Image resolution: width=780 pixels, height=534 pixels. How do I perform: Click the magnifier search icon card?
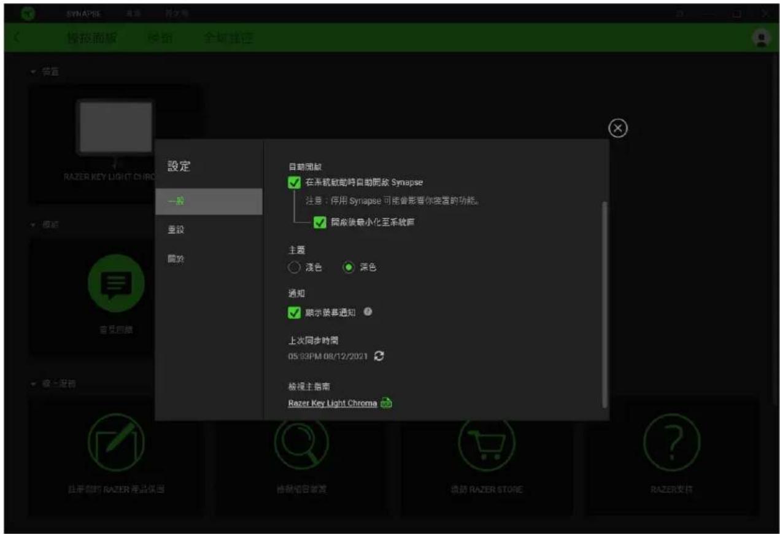tap(301, 443)
